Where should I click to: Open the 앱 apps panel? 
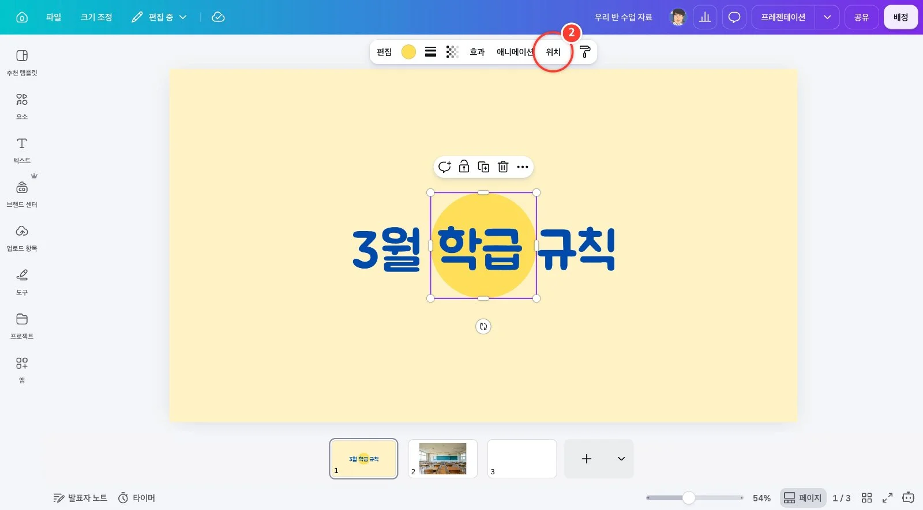(x=22, y=370)
